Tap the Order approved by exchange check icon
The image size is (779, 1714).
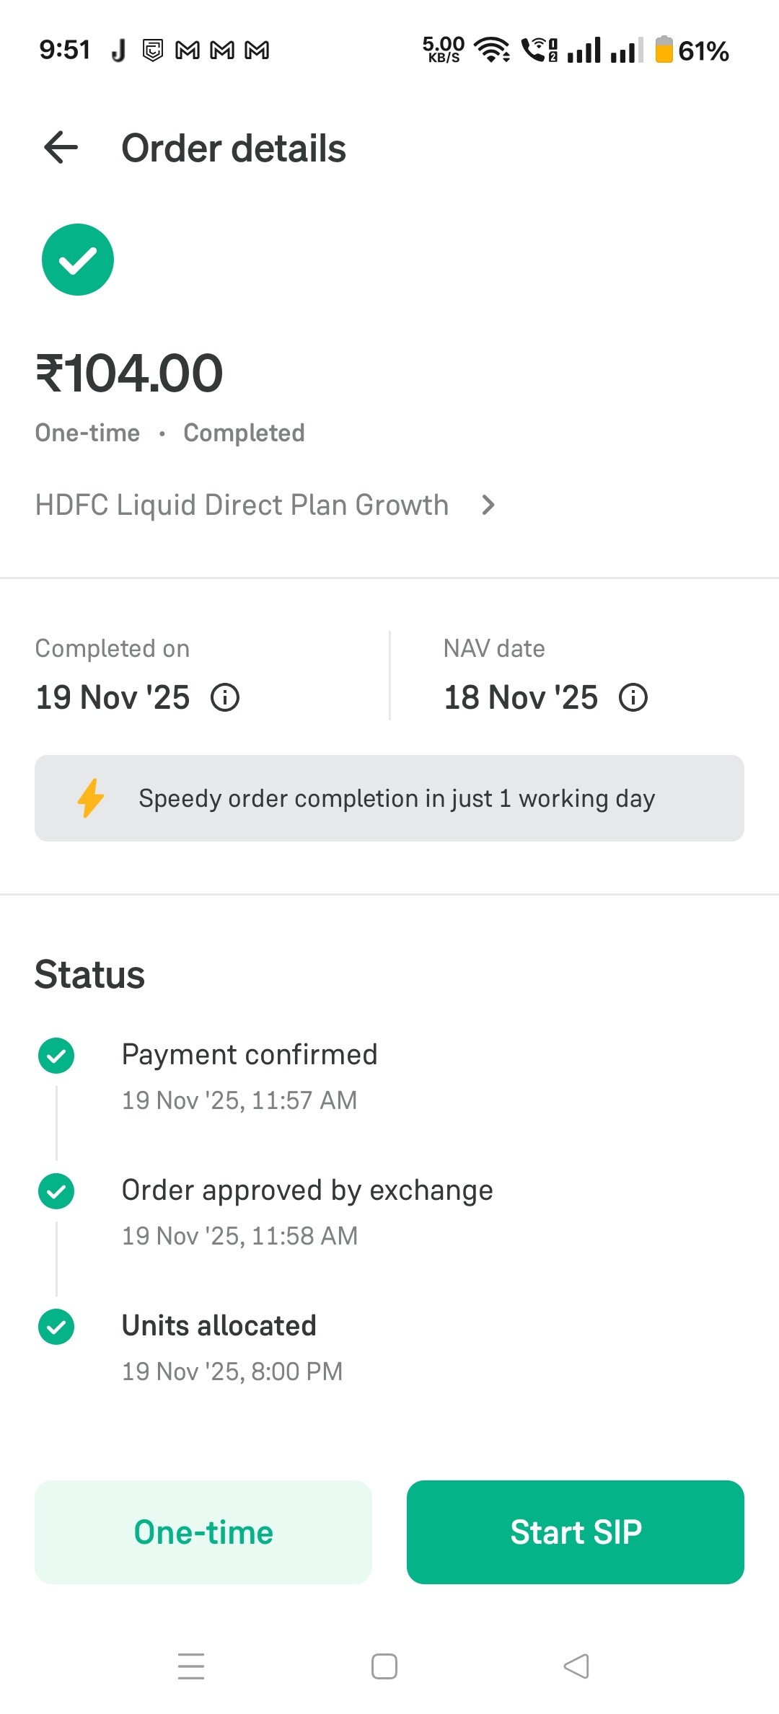pyautogui.click(x=56, y=1191)
